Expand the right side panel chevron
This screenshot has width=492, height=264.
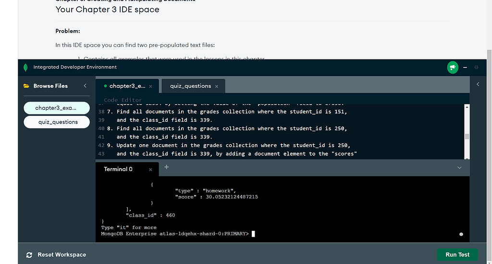click(478, 84)
